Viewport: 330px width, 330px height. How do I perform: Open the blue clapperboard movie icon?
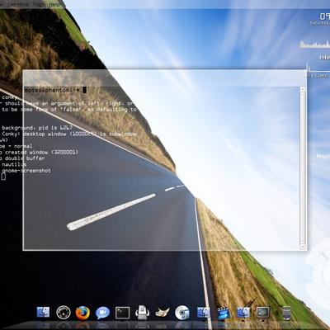pyautogui.click(x=224, y=313)
